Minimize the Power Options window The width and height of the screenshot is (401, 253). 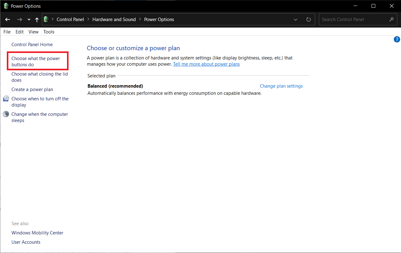(x=355, y=6)
